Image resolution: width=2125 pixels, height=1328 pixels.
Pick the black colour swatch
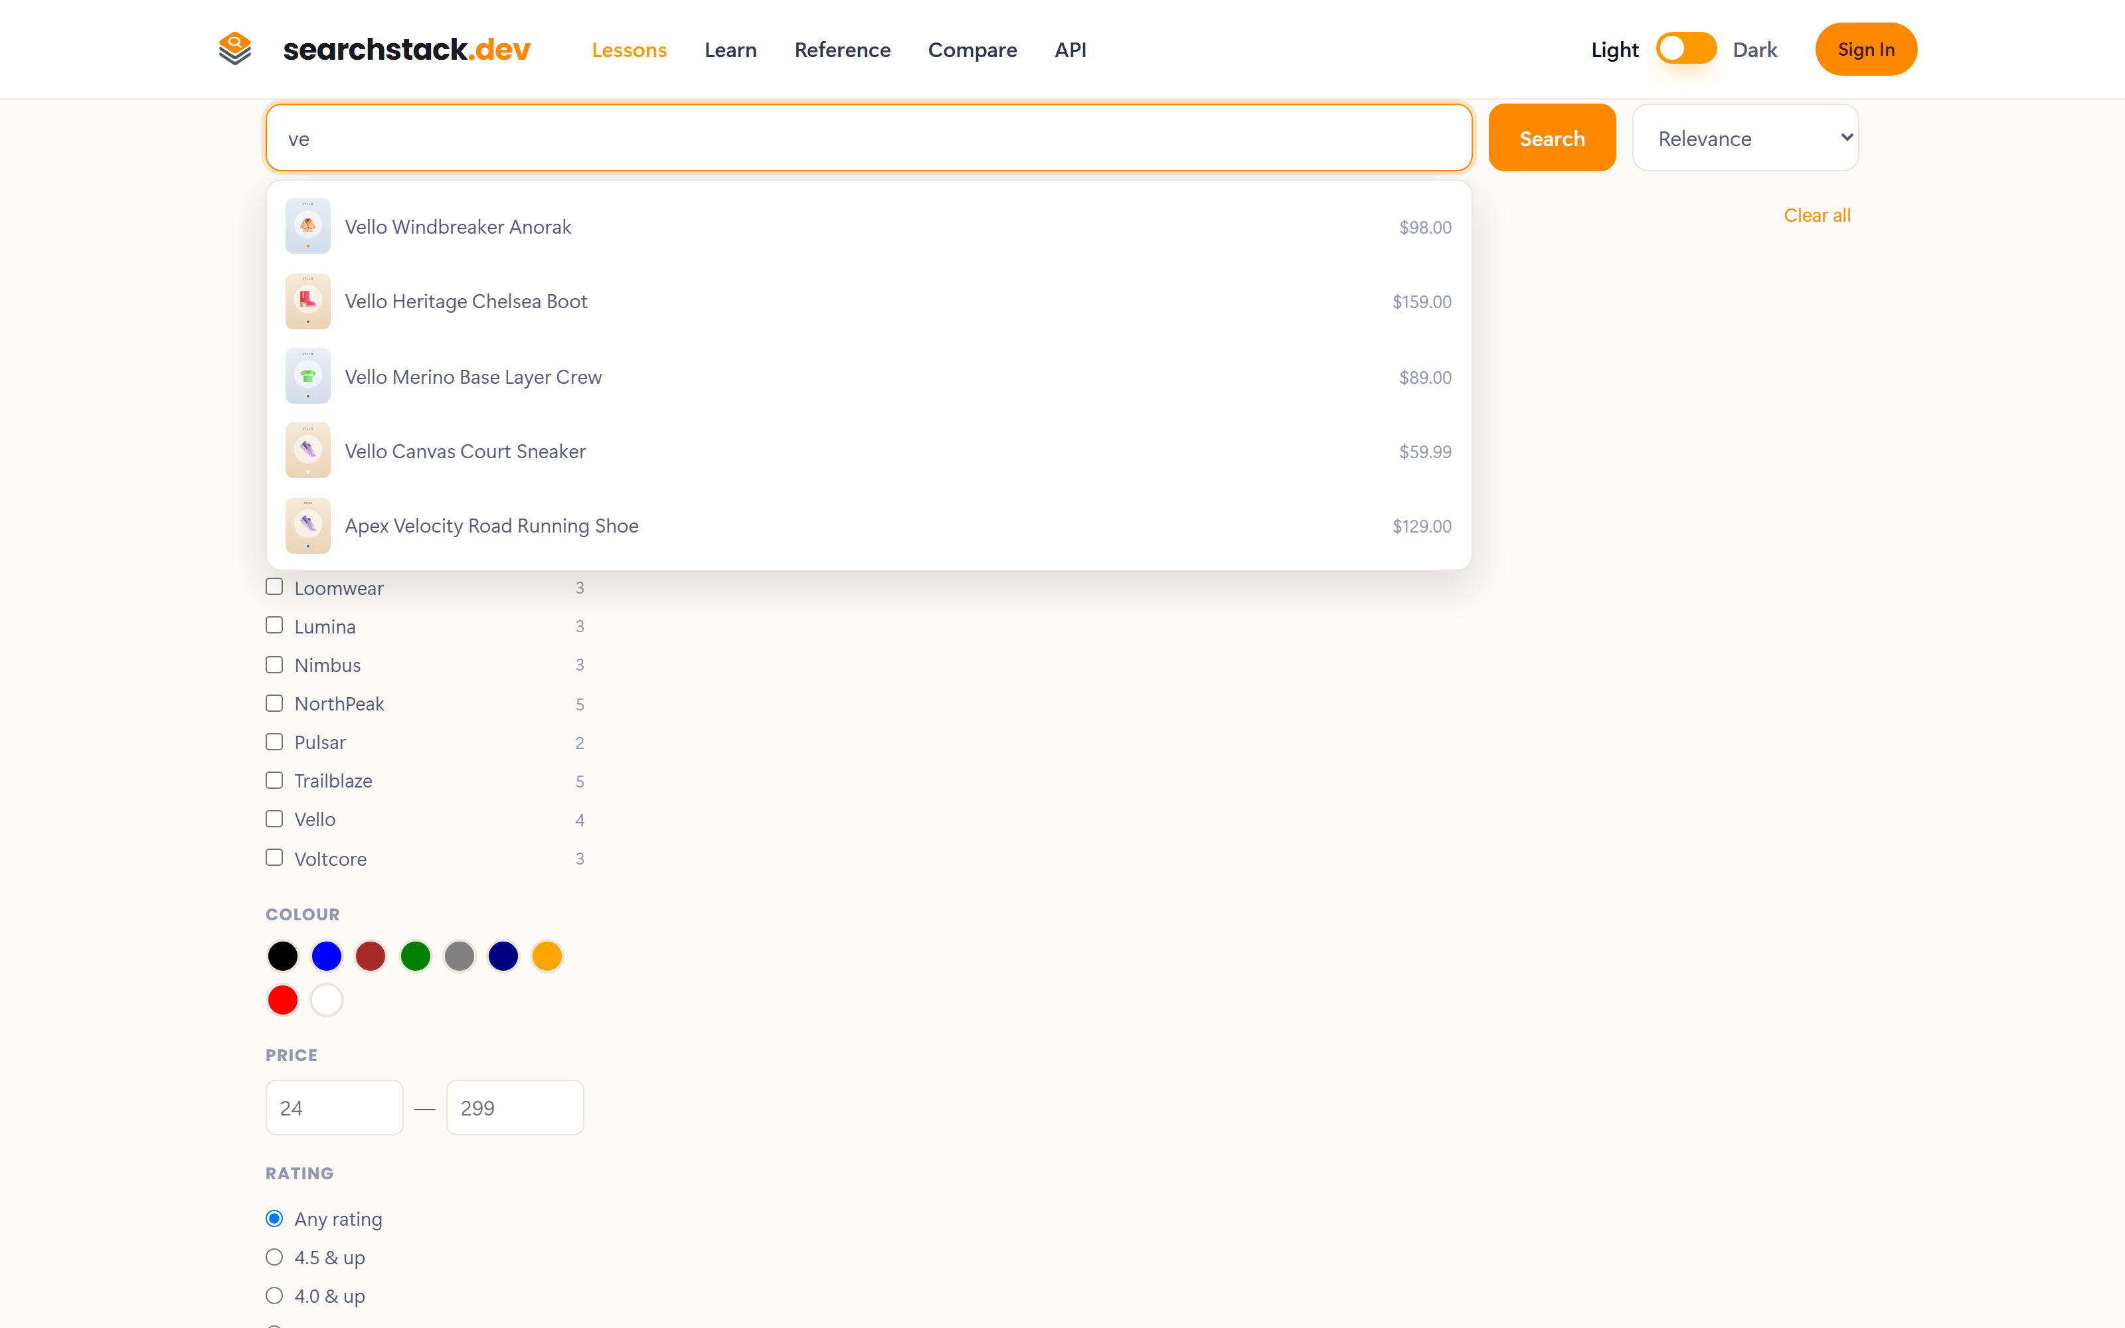pos(283,955)
